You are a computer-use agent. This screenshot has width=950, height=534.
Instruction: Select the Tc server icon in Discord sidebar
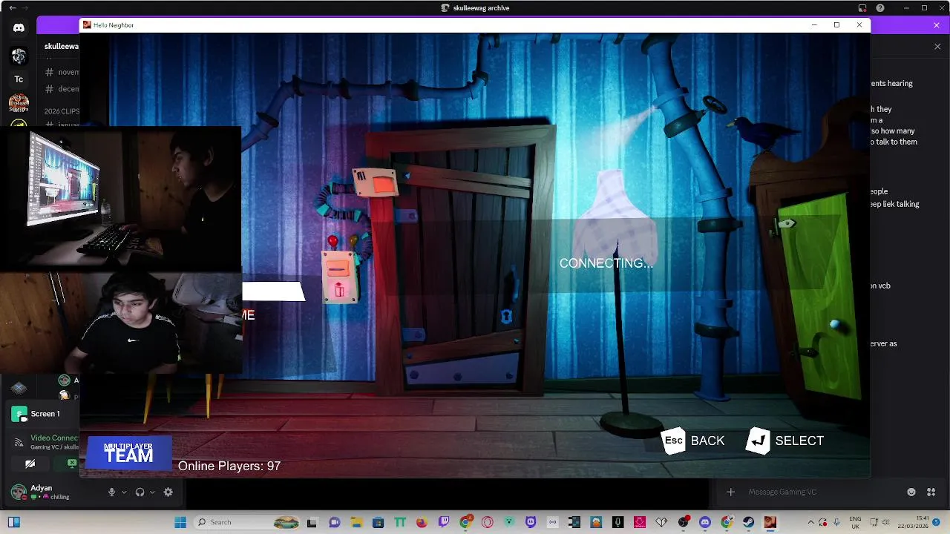tap(19, 79)
